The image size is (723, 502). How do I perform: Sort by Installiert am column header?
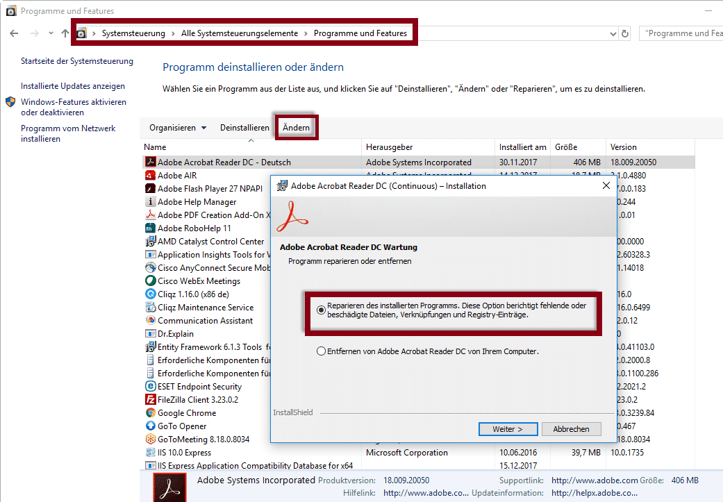tap(522, 147)
